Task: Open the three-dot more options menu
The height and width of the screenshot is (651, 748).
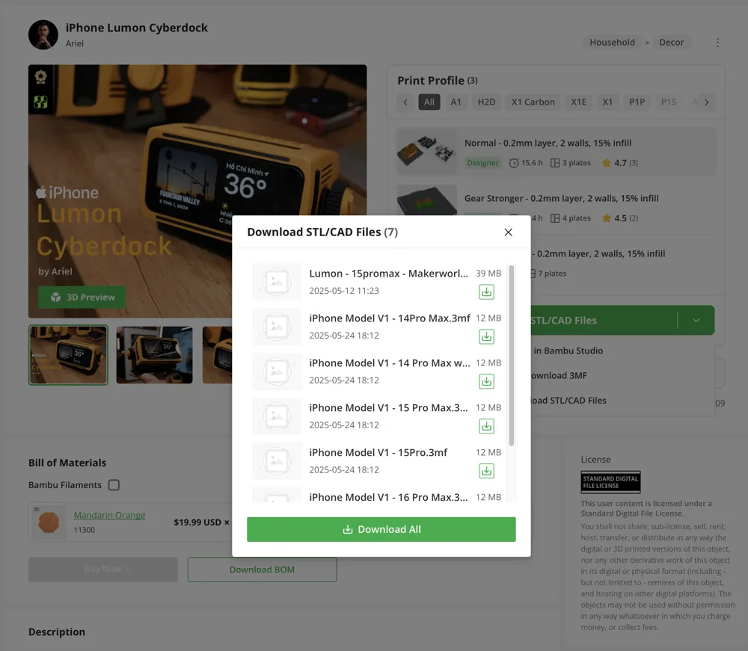Action: (x=717, y=43)
